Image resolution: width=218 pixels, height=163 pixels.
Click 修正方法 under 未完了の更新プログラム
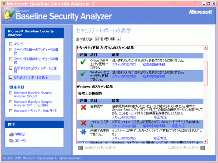160,138
